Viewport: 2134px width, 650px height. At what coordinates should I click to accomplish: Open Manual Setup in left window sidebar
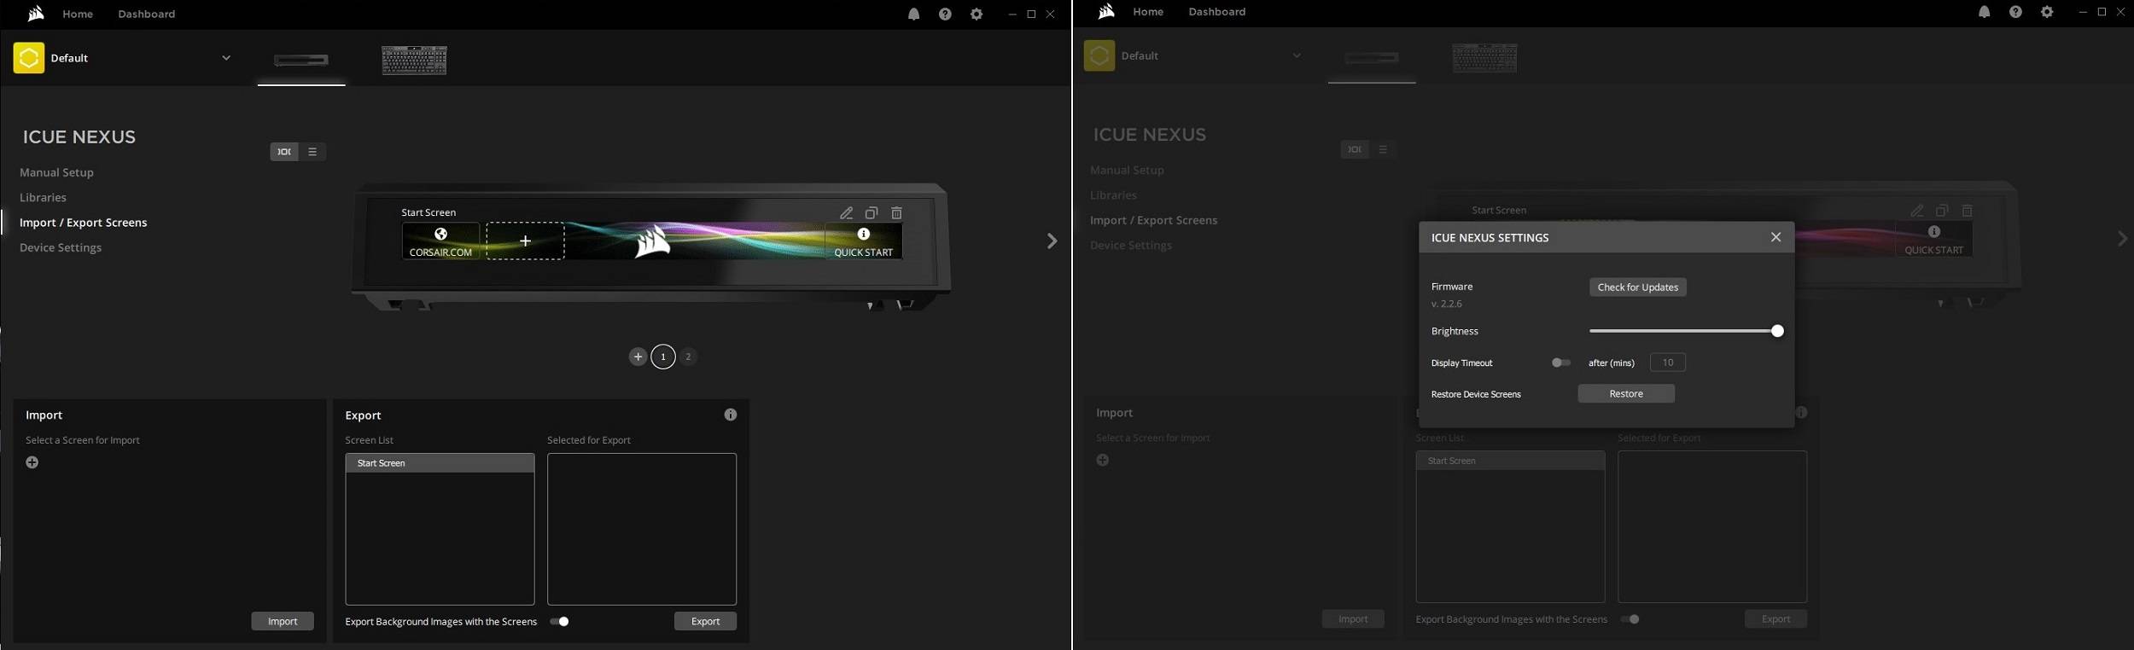coord(56,172)
